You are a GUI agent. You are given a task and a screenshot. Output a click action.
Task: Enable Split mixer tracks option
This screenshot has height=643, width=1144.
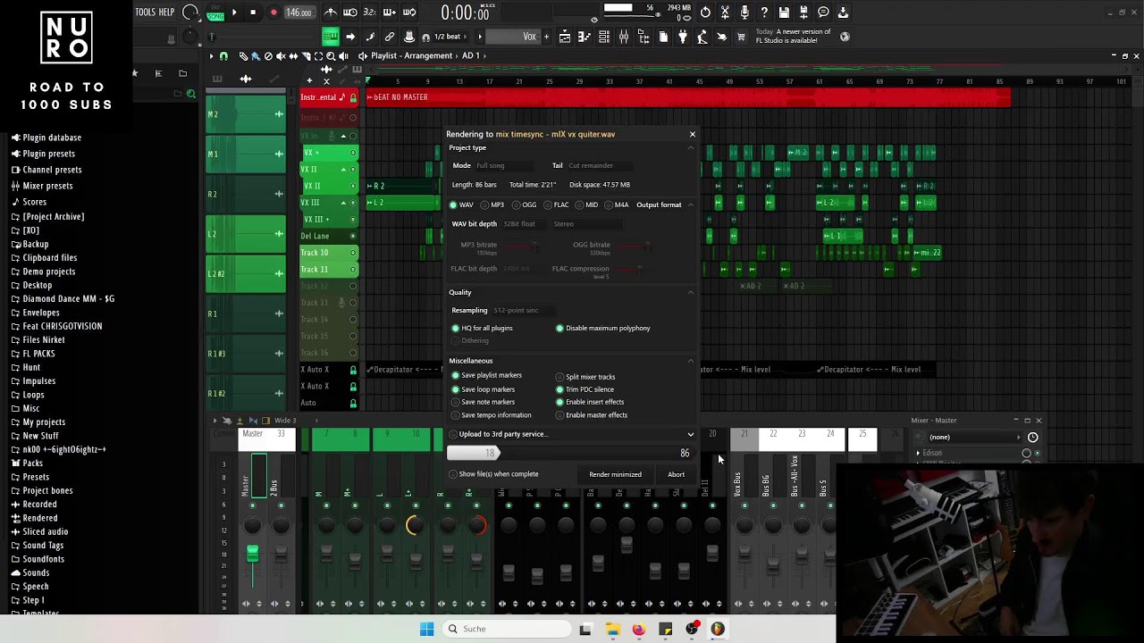coord(585,377)
